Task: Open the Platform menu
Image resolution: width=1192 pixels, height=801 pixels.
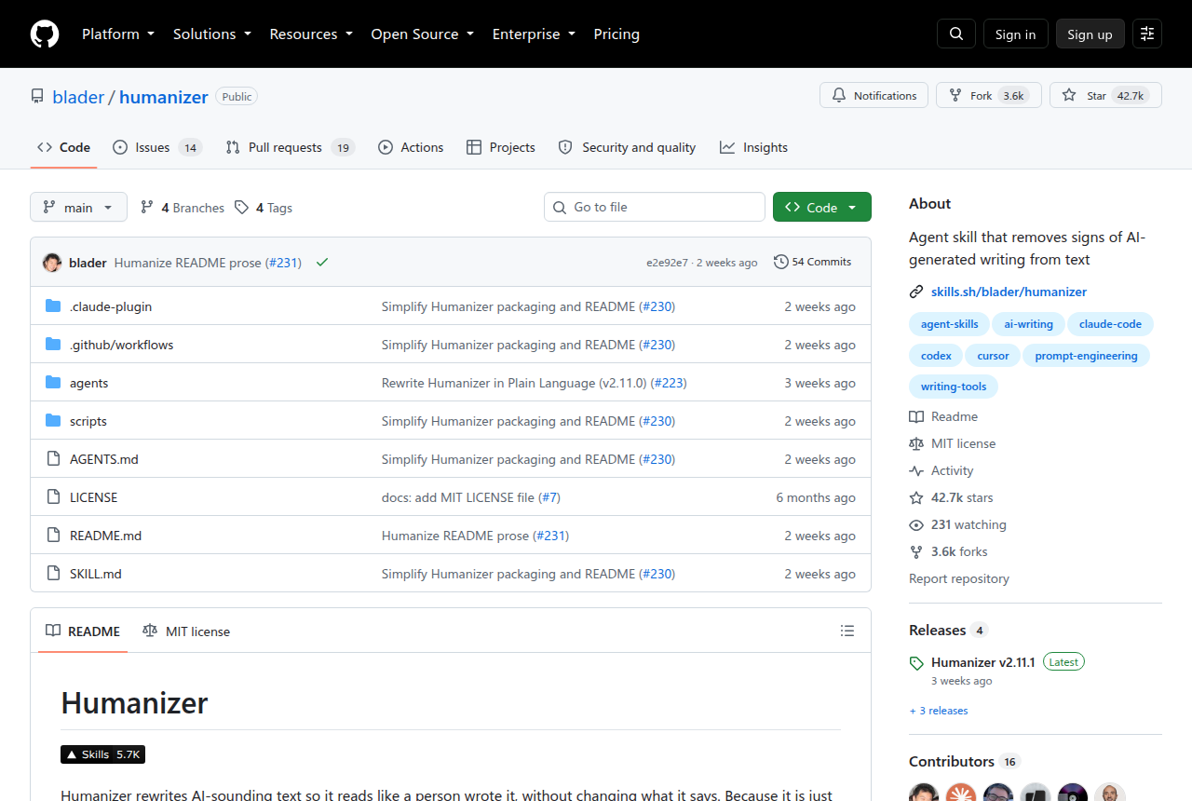Action: (118, 34)
